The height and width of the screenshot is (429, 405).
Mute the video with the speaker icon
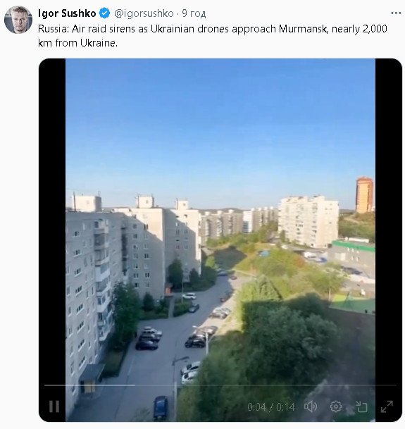tap(311, 407)
